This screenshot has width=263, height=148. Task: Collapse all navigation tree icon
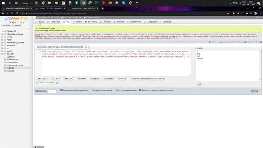[28, 28]
